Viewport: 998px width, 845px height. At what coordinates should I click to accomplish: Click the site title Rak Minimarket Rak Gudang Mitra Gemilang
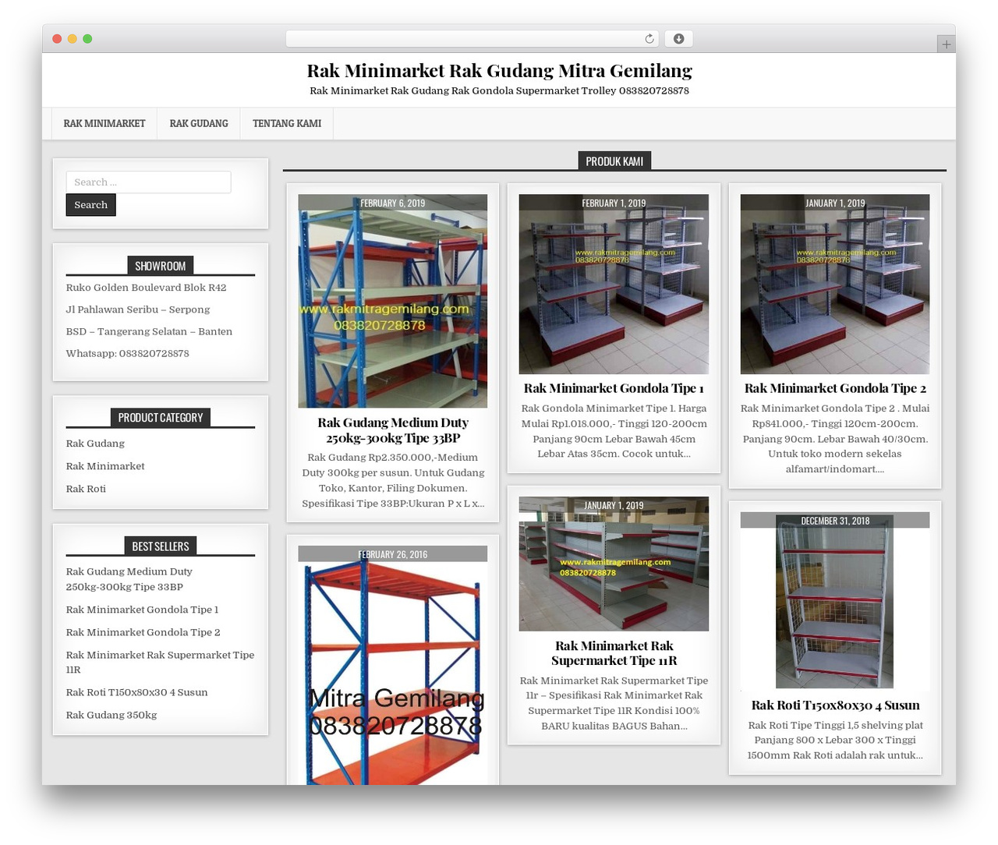499,71
